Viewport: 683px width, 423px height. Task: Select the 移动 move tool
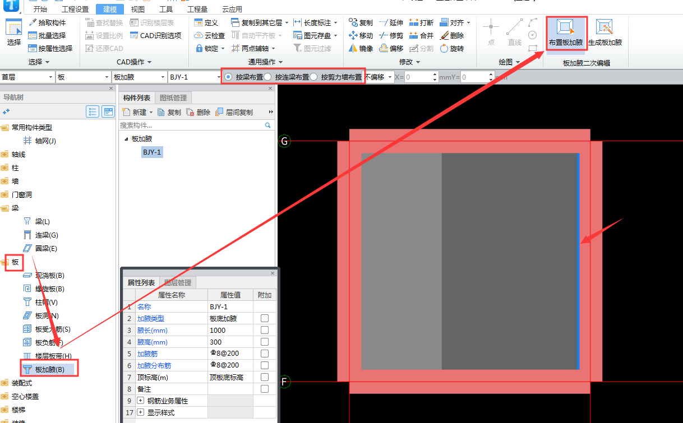(x=361, y=35)
